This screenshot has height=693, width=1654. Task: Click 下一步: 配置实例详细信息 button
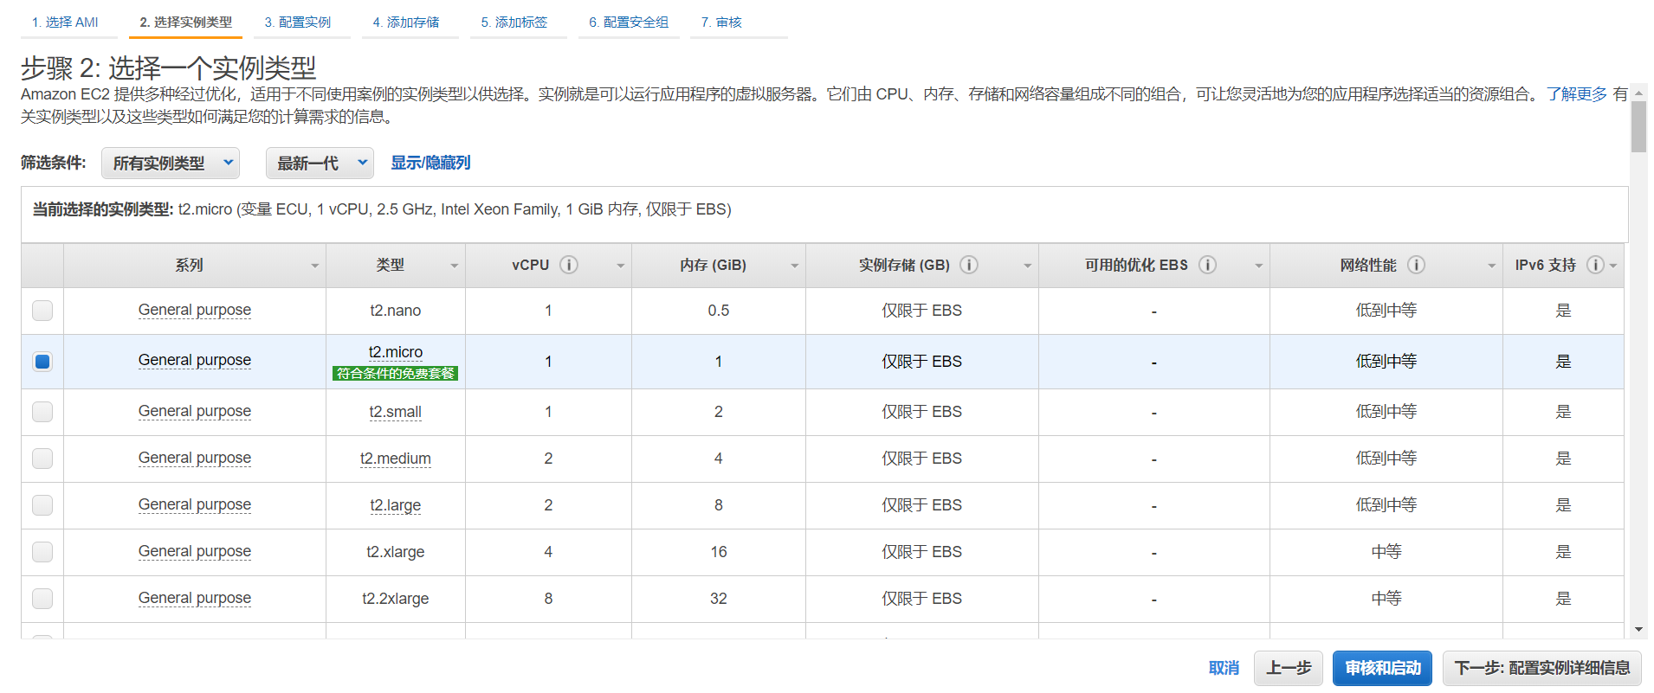(1542, 668)
